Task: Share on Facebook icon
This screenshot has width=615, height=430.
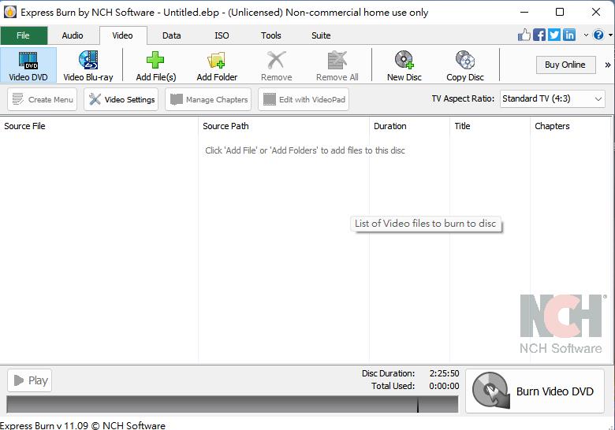Action: click(539, 35)
